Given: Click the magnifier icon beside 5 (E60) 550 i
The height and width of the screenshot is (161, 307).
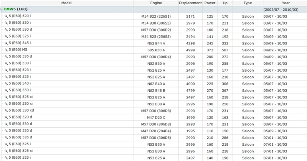Looking at the screenshot, I should point(6,90).
